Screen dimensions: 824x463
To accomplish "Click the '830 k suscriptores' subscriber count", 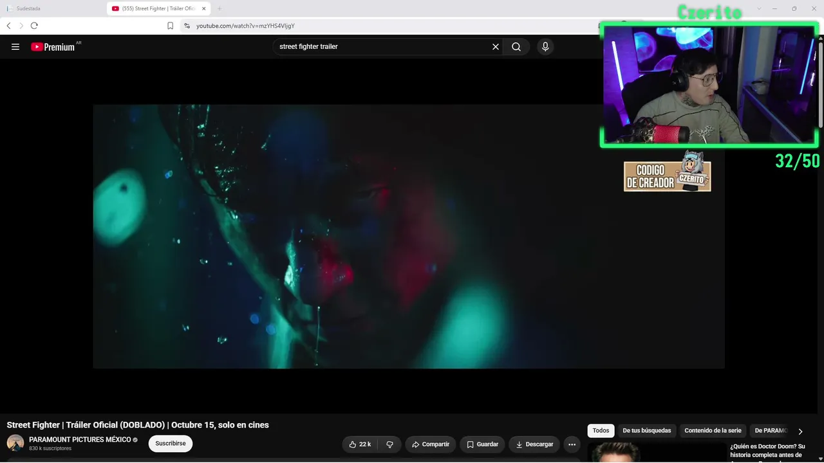I will 50,448.
